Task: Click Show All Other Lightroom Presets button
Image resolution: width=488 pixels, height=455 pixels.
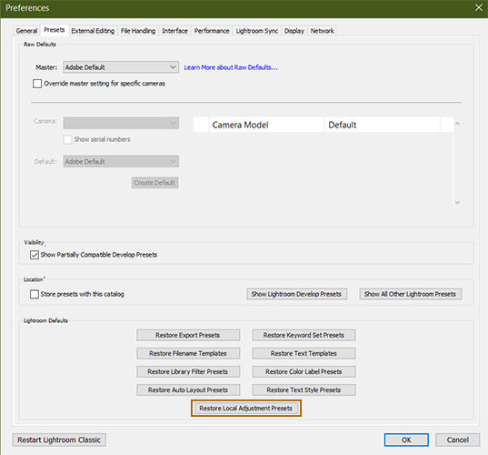Action: coord(410,294)
